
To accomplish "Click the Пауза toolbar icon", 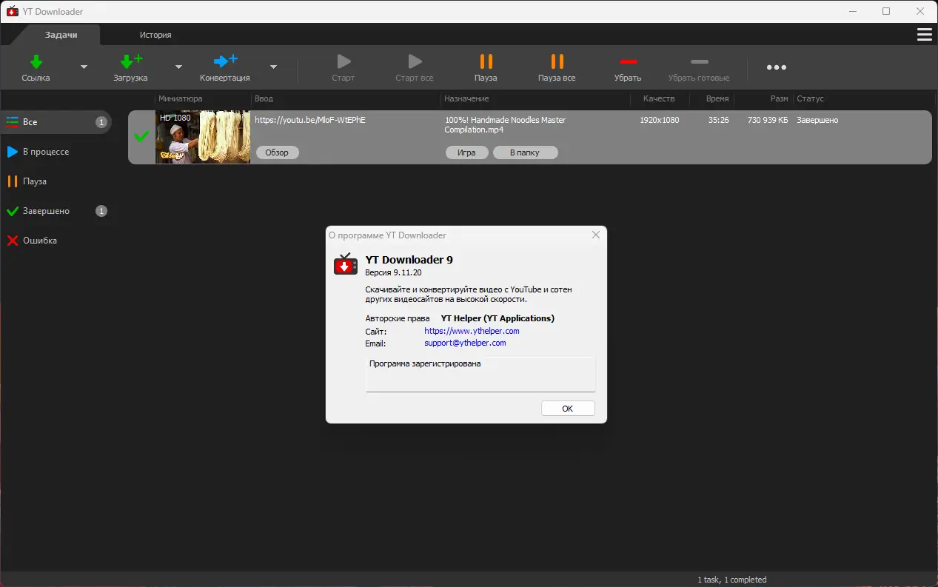I will (486, 61).
